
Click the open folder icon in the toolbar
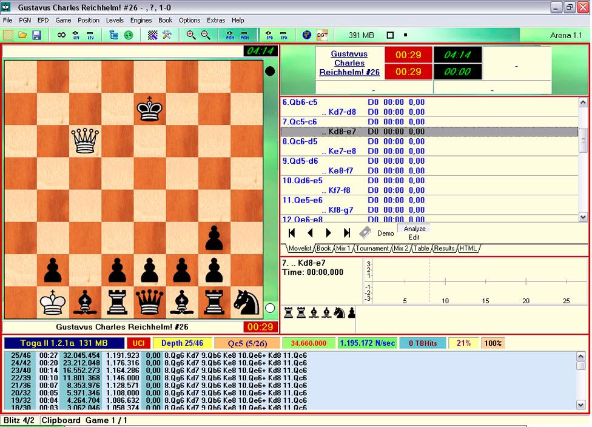[22, 35]
